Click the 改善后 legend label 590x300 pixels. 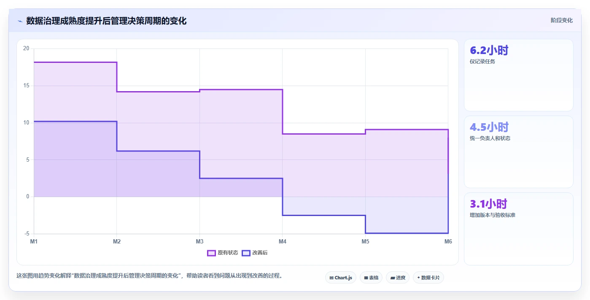(x=260, y=253)
